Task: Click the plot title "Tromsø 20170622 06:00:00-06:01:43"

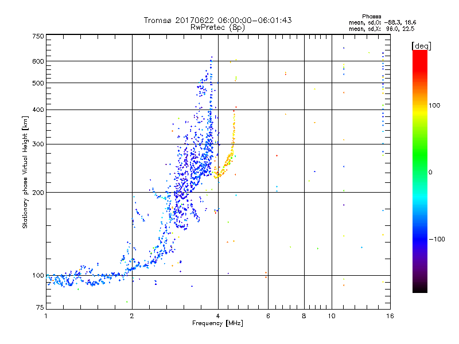Action: (x=217, y=20)
